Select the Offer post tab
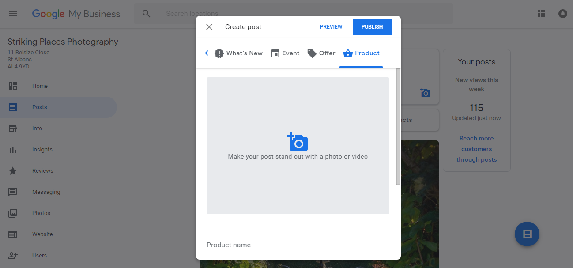Viewport: 573px width, 268px height. click(x=321, y=53)
